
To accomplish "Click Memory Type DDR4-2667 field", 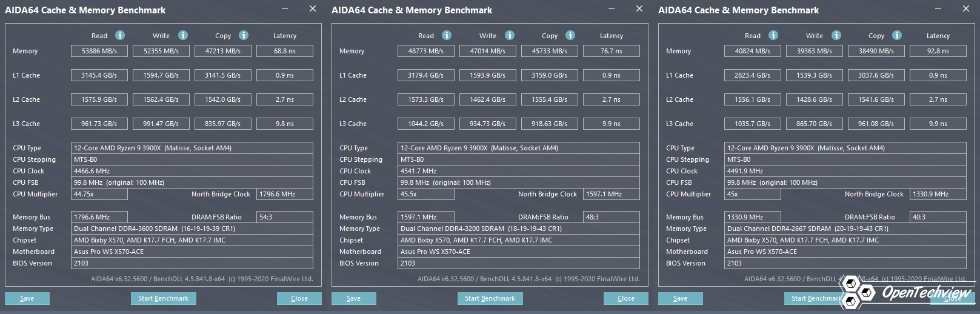I will (845, 229).
